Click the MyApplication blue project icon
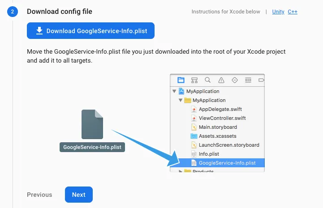323x208 pixels. tap(181, 91)
